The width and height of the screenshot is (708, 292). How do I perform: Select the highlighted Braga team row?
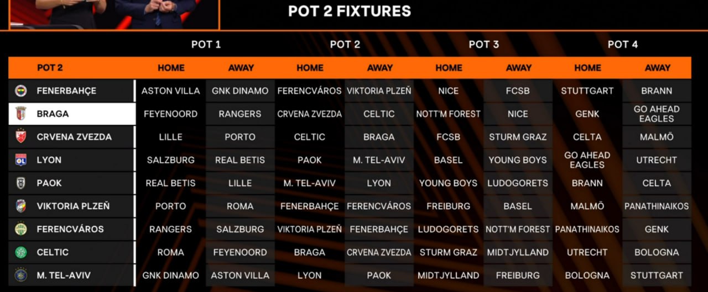click(72, 114)
